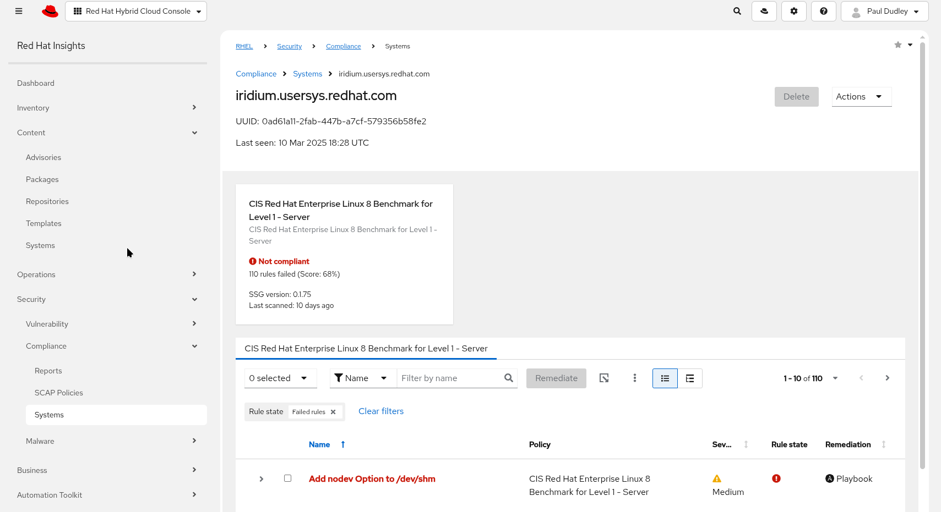Click the Remediate button

point(556,378)
